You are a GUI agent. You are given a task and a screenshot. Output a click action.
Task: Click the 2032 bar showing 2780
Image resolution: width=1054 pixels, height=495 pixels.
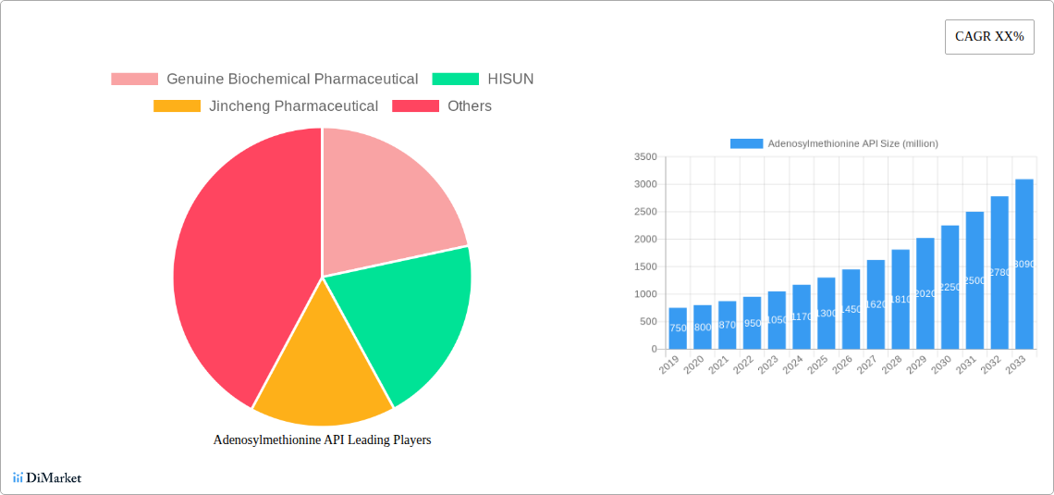[x=999, y=272]
